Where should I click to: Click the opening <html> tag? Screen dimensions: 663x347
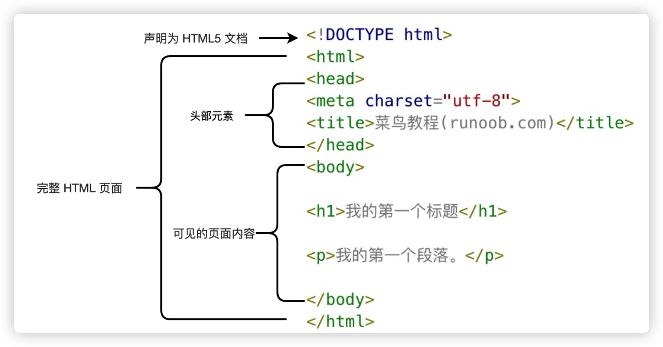[335, 57]
